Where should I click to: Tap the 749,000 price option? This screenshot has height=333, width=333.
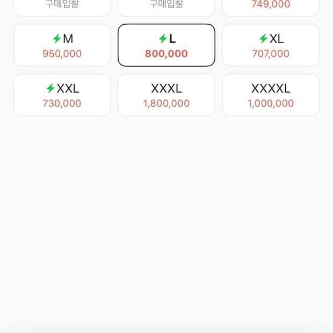click(271, 5)
